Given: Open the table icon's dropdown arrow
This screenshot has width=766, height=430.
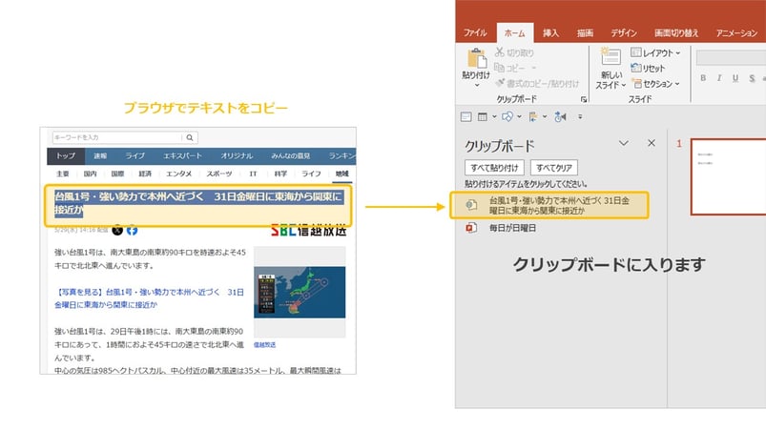Looking at the screenshot, I should point(494,116).
